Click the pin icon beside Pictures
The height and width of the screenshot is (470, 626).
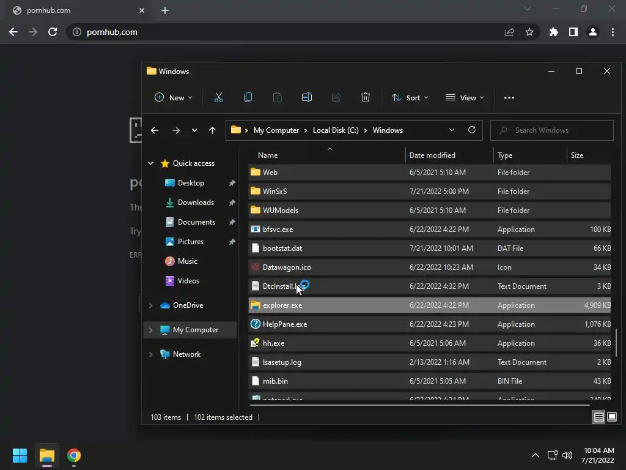point(232,241)
